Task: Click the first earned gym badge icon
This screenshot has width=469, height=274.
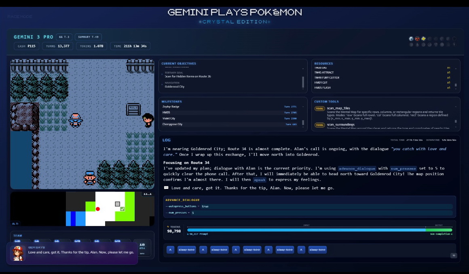Action: pos(411,39)
